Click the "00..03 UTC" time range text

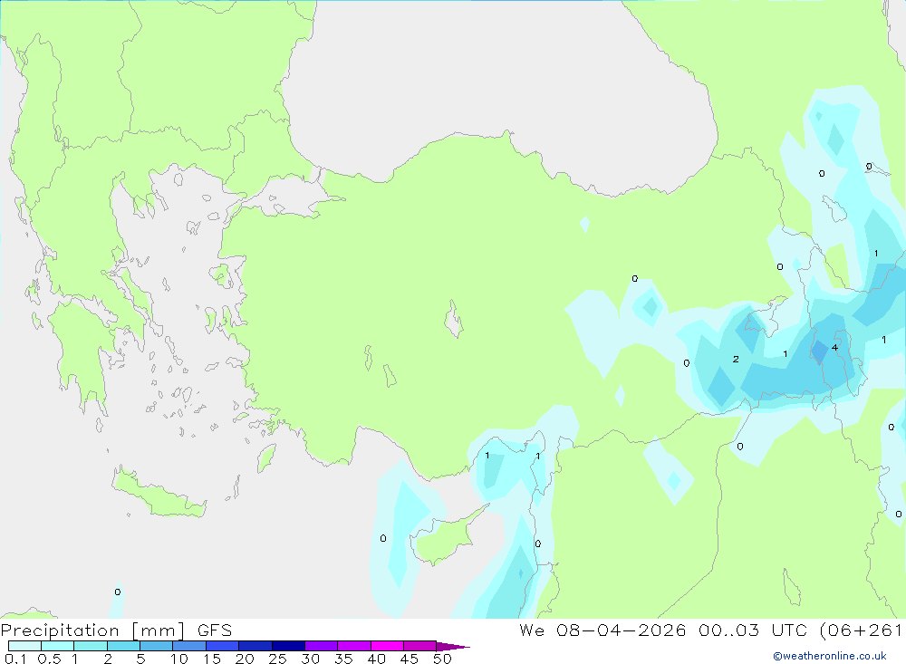(x=753, y=630)
